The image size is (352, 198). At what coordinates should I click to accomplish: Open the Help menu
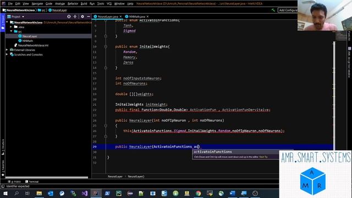pyautogui.click(x=130, y=4)
